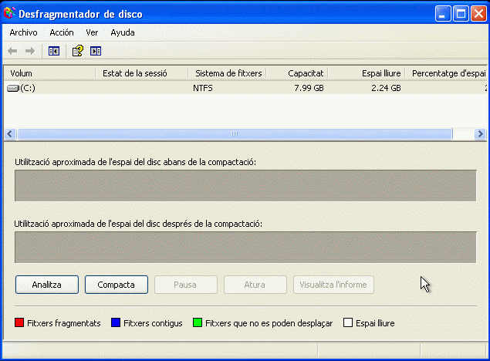Open the Archivo menu
The image size is (490, 361).
[x=23, y=32]
